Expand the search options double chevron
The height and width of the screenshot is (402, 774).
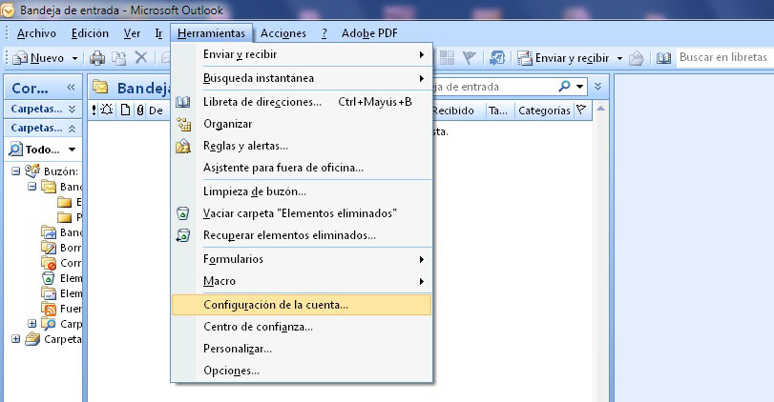[x=597, y=87]
